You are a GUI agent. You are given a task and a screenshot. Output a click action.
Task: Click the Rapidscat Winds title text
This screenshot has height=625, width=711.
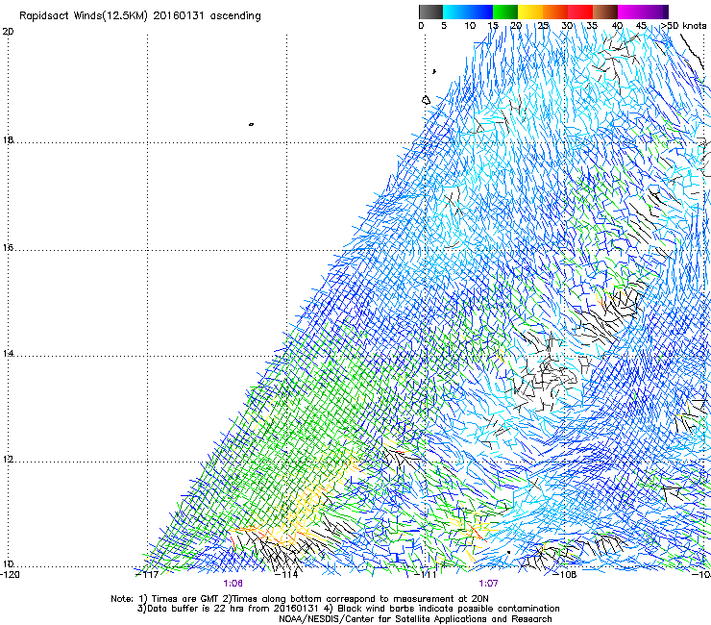pyautogui.click(x=140, y=15)
